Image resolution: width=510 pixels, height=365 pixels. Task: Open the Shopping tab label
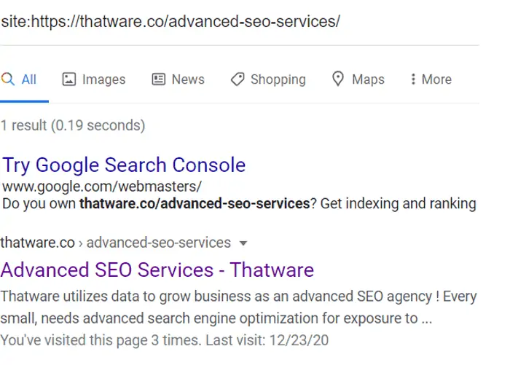(278, 79)
